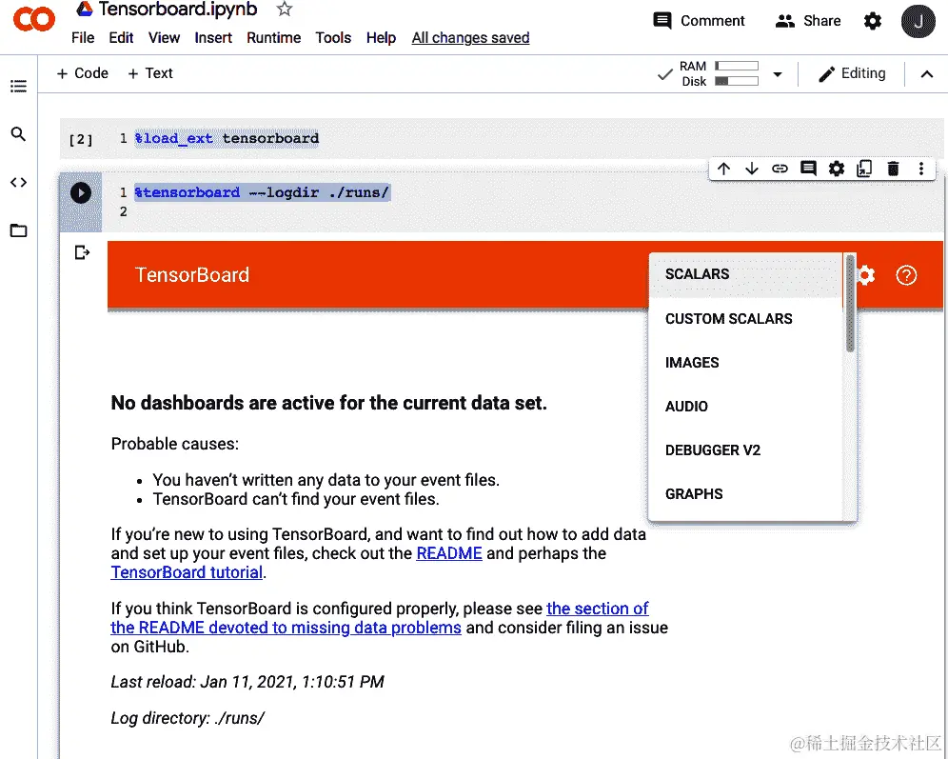Click the Google Drive icon by title
The width and height of the screenshot is (948, 759).
tap(85, 9)
